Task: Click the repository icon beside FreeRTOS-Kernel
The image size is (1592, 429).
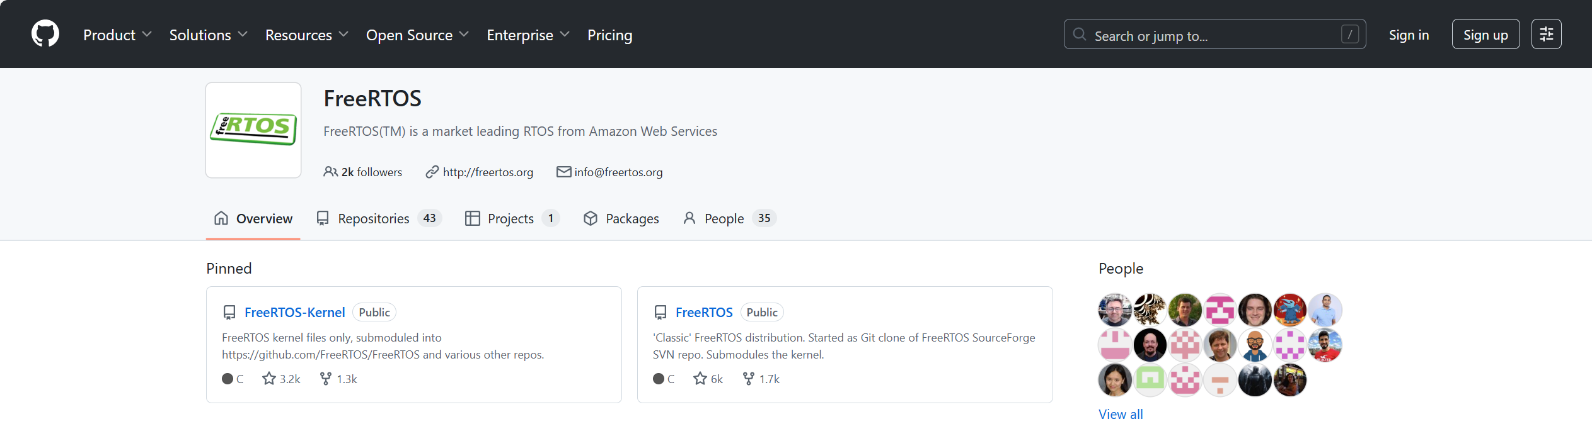Action: [x=229, y=313]
